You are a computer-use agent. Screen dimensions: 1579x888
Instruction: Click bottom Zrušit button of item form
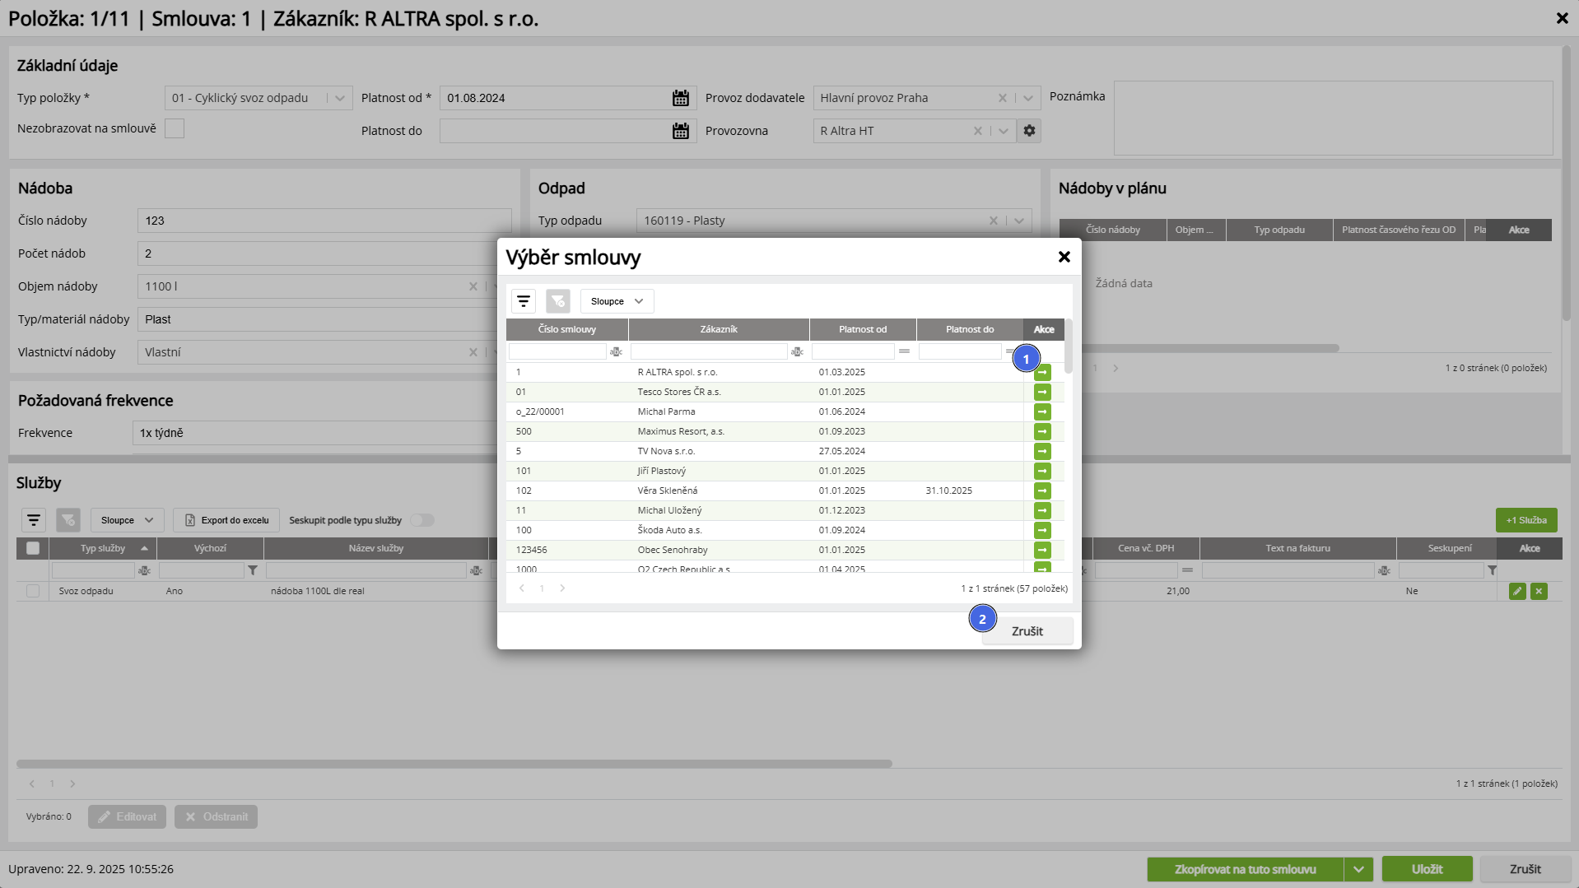click(1525, 869)
